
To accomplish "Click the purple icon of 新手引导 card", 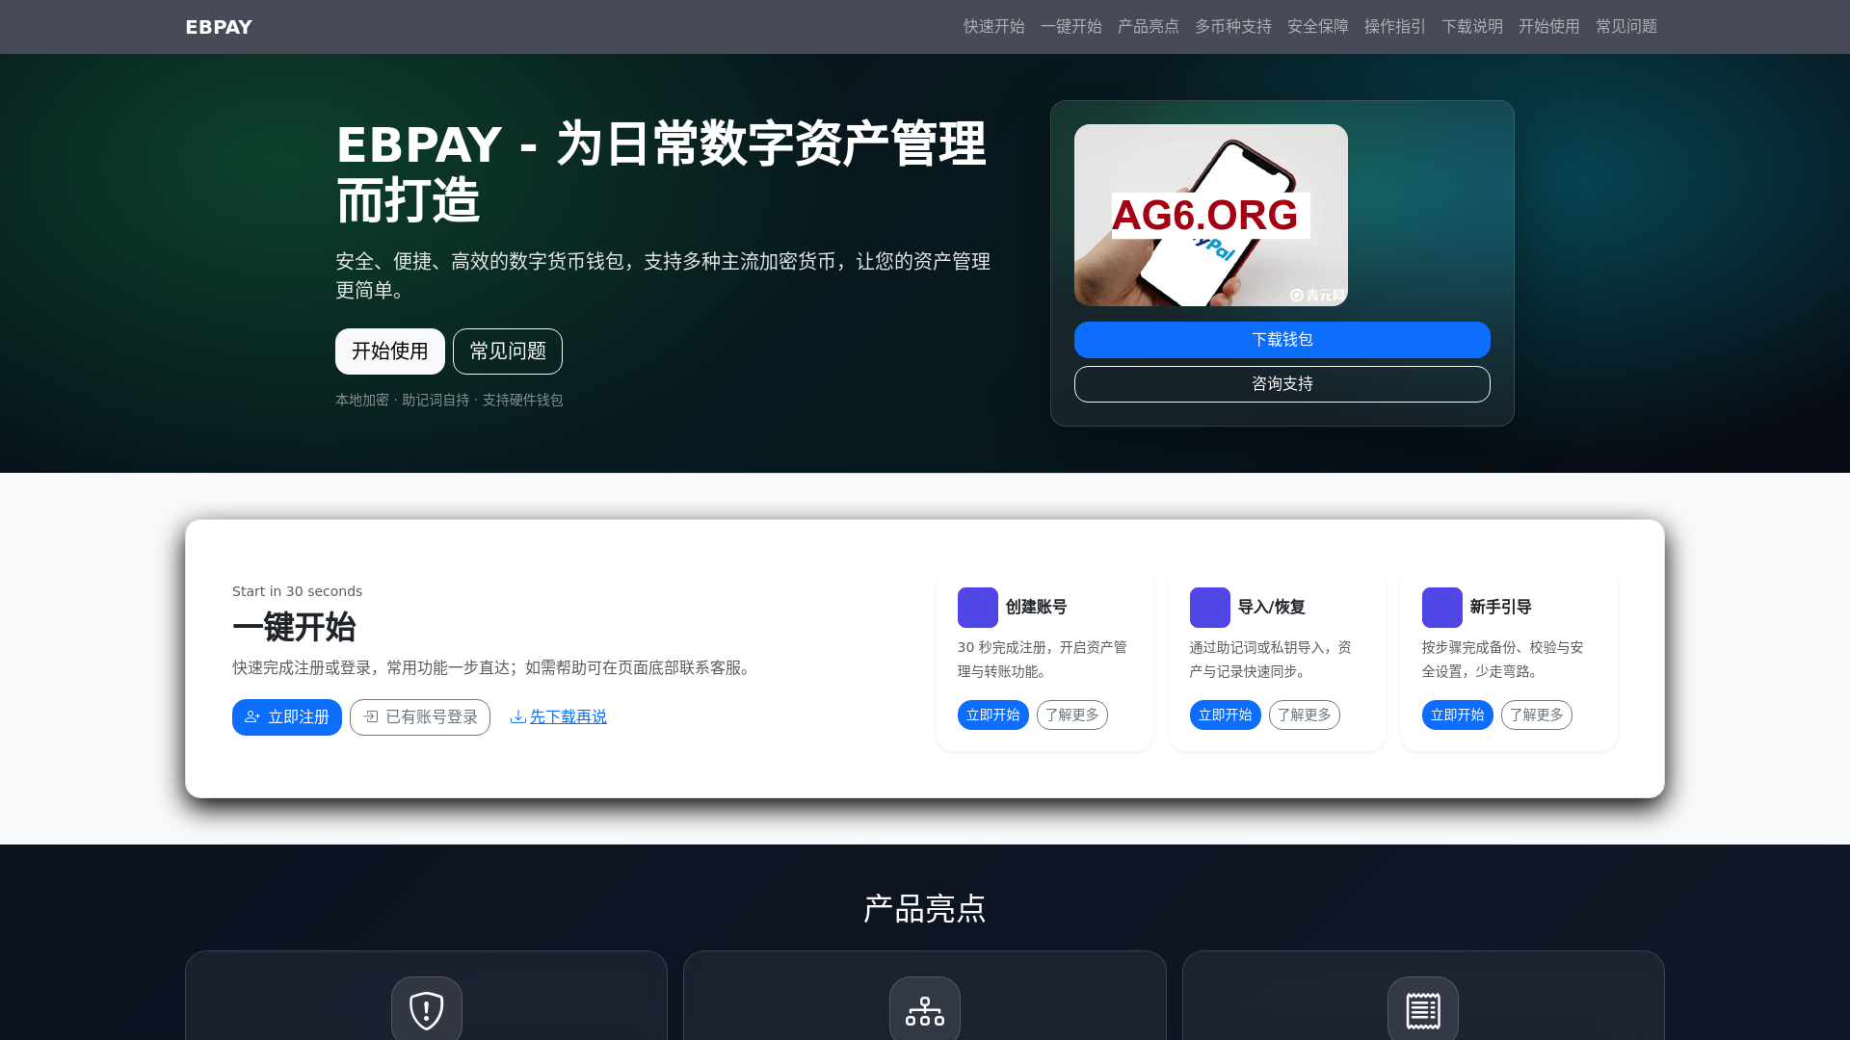I will (x=1441, y=608).
